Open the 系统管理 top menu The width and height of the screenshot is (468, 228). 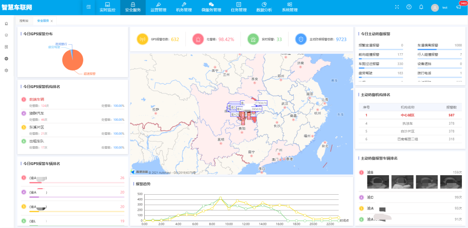[289, 7]
